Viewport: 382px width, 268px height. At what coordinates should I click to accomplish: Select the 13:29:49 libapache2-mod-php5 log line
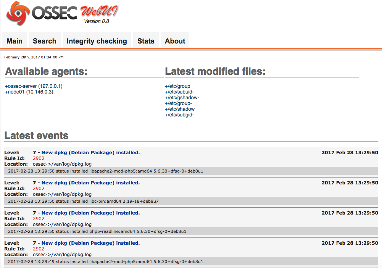(191, 262)
